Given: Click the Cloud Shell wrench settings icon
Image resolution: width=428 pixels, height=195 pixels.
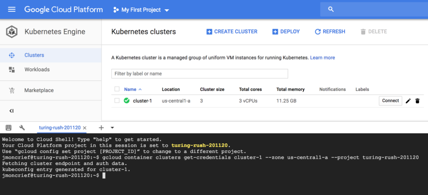Looking at the screenshot, I should 22,127.
